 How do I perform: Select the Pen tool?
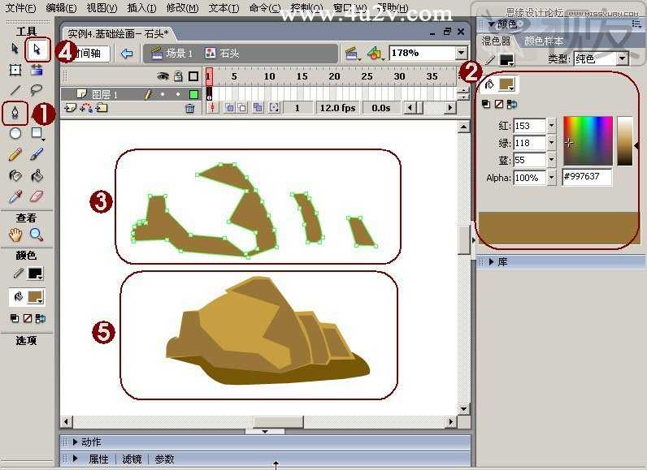(x=15, y=113)
